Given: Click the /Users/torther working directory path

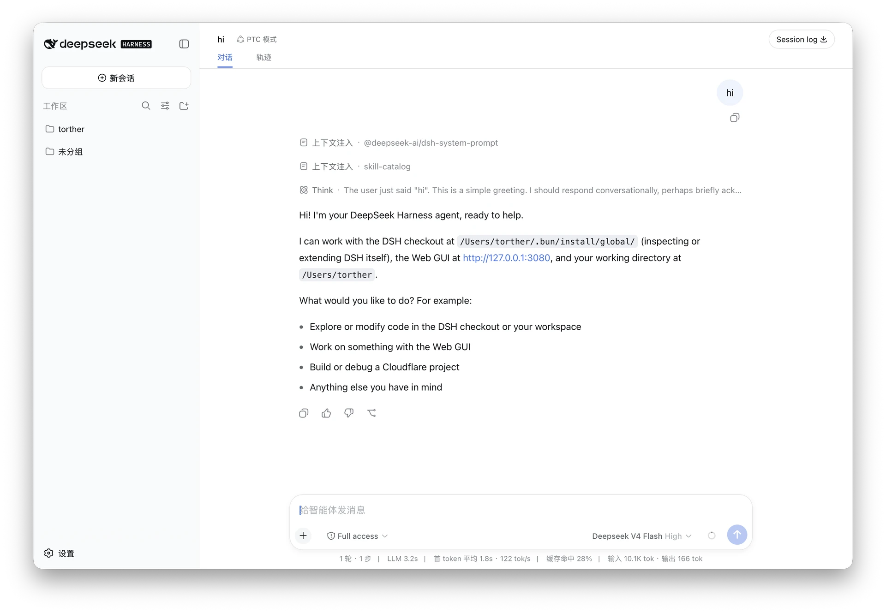Looking at the screenshot, I should click(x=337, y=275).
